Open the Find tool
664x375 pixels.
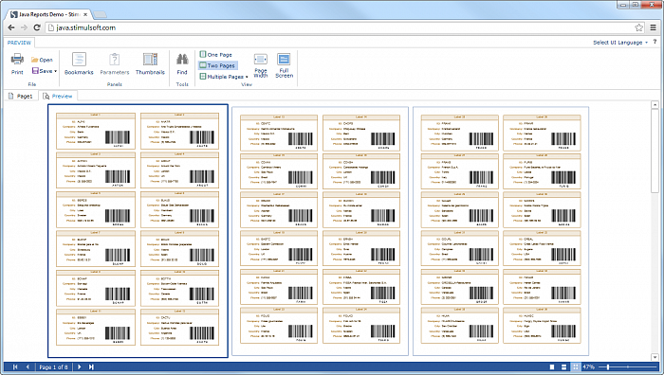tap(182, 63)
